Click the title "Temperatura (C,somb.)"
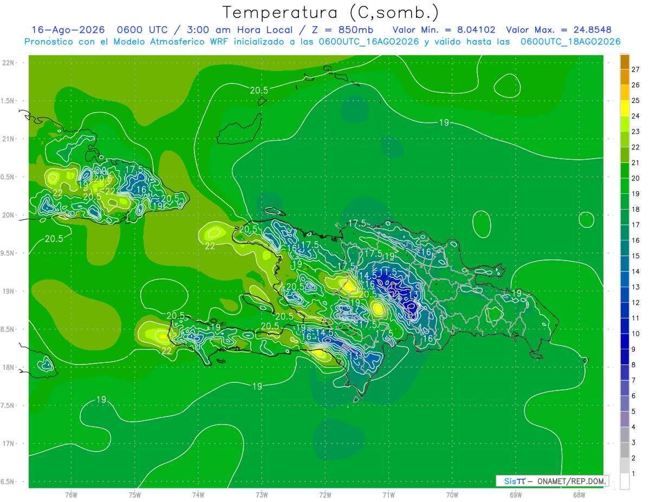650x502 pixels. click(x=330, y=13)
